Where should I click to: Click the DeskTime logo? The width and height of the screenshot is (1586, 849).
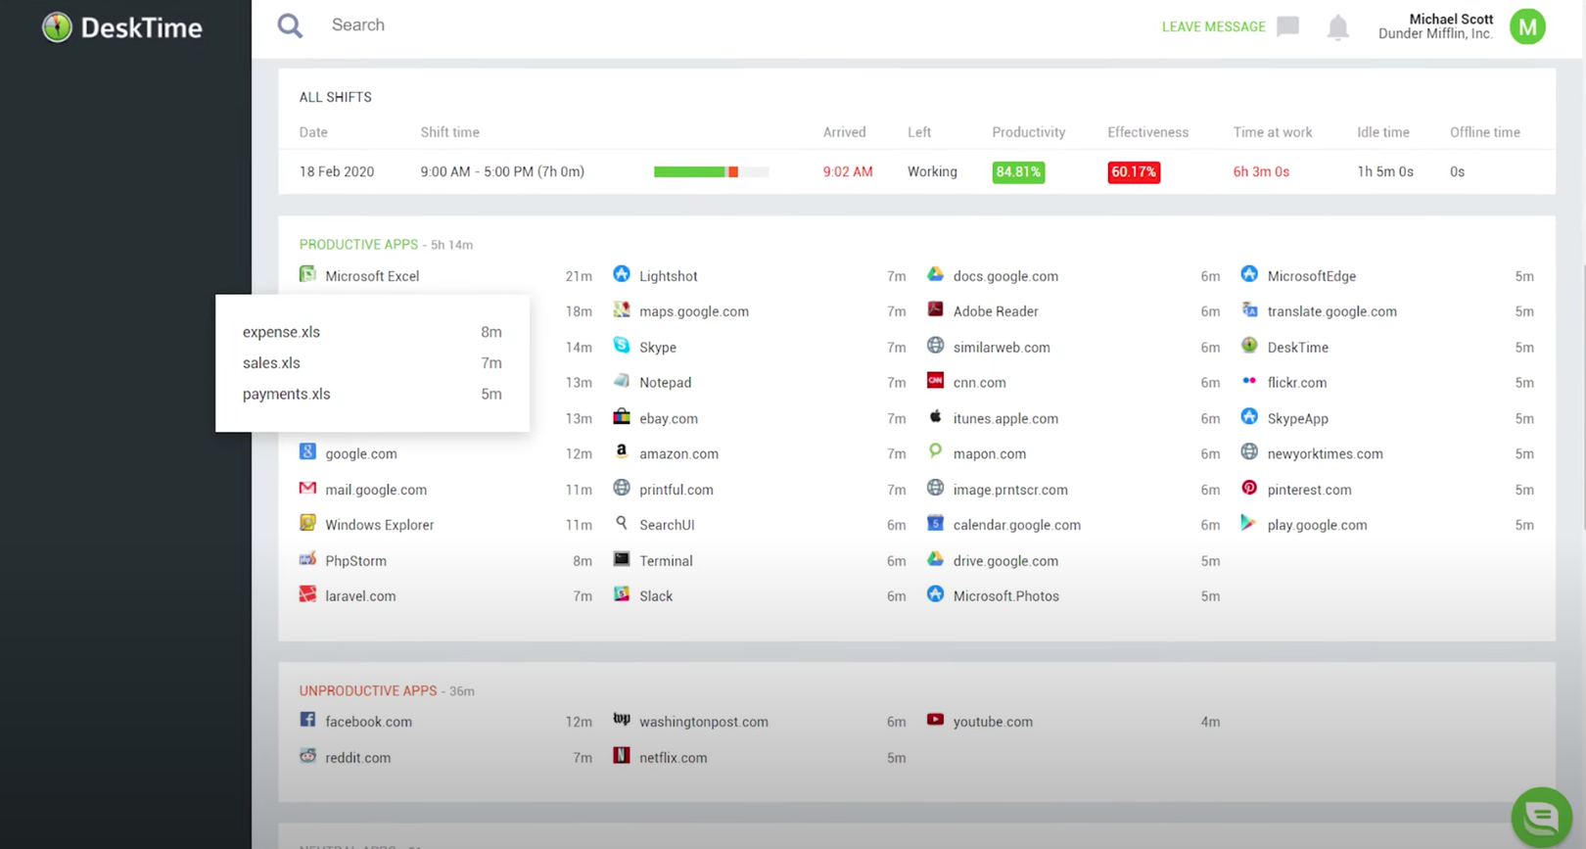[122, 27]
